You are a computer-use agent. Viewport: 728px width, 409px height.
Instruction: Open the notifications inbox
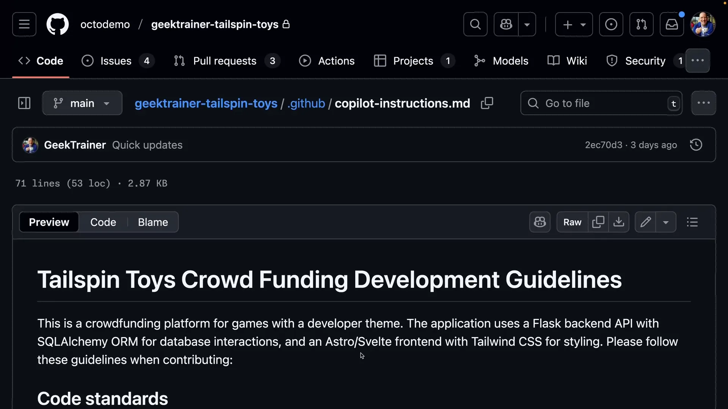[x=672, y=24]
